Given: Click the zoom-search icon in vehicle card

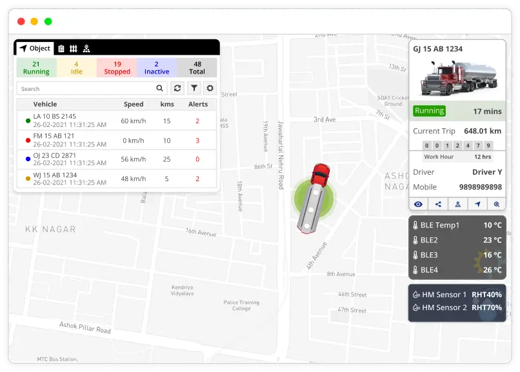Looking at the screenshot, I should (x=497, y=204).
